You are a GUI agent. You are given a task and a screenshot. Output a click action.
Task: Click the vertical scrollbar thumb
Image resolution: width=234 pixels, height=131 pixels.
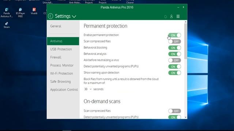pos(185,41)
